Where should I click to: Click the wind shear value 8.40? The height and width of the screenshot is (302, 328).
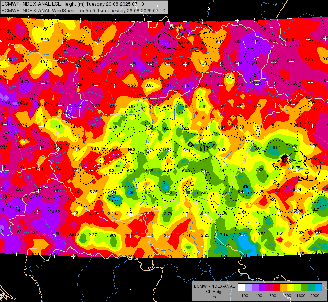pyautogui.click(x=242, y=191)
